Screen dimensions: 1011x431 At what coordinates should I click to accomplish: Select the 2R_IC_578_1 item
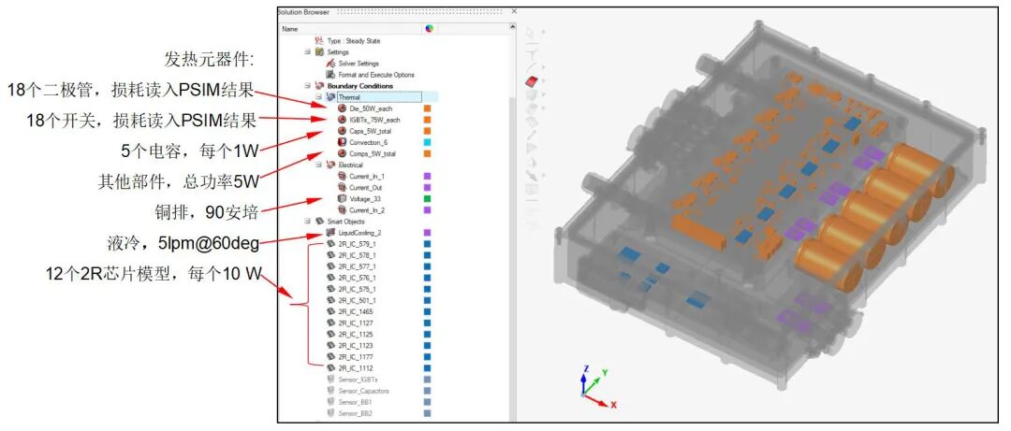[x=358, y=255]
